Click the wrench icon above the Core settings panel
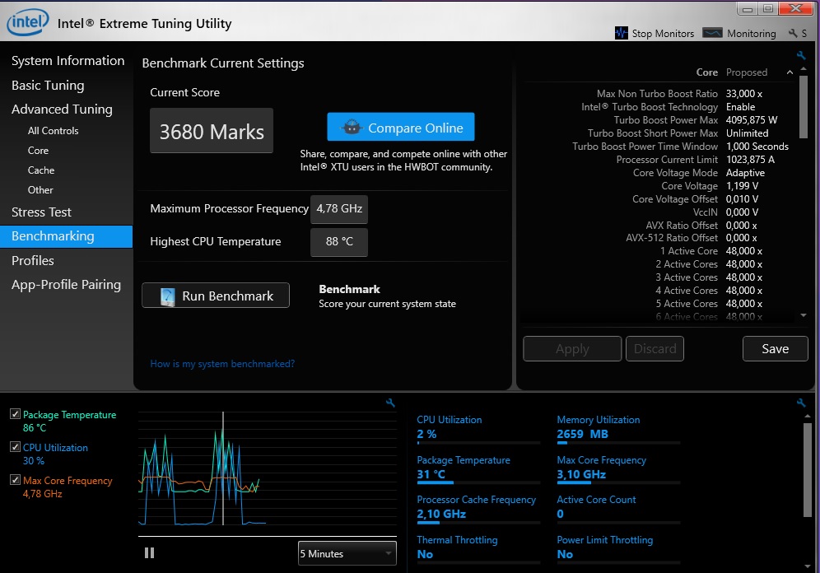This screenshot has height=573, width=820. [800, 55]
